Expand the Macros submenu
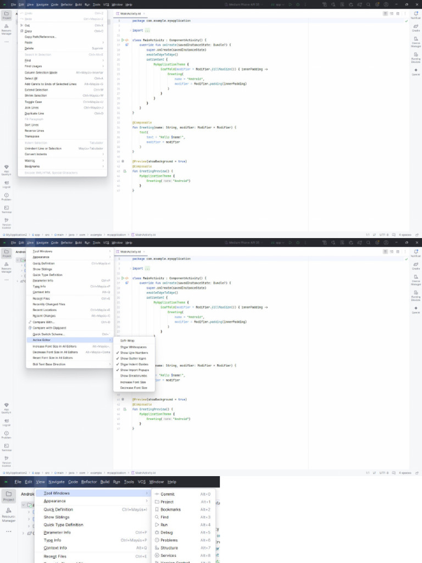 tap(30, 161)
